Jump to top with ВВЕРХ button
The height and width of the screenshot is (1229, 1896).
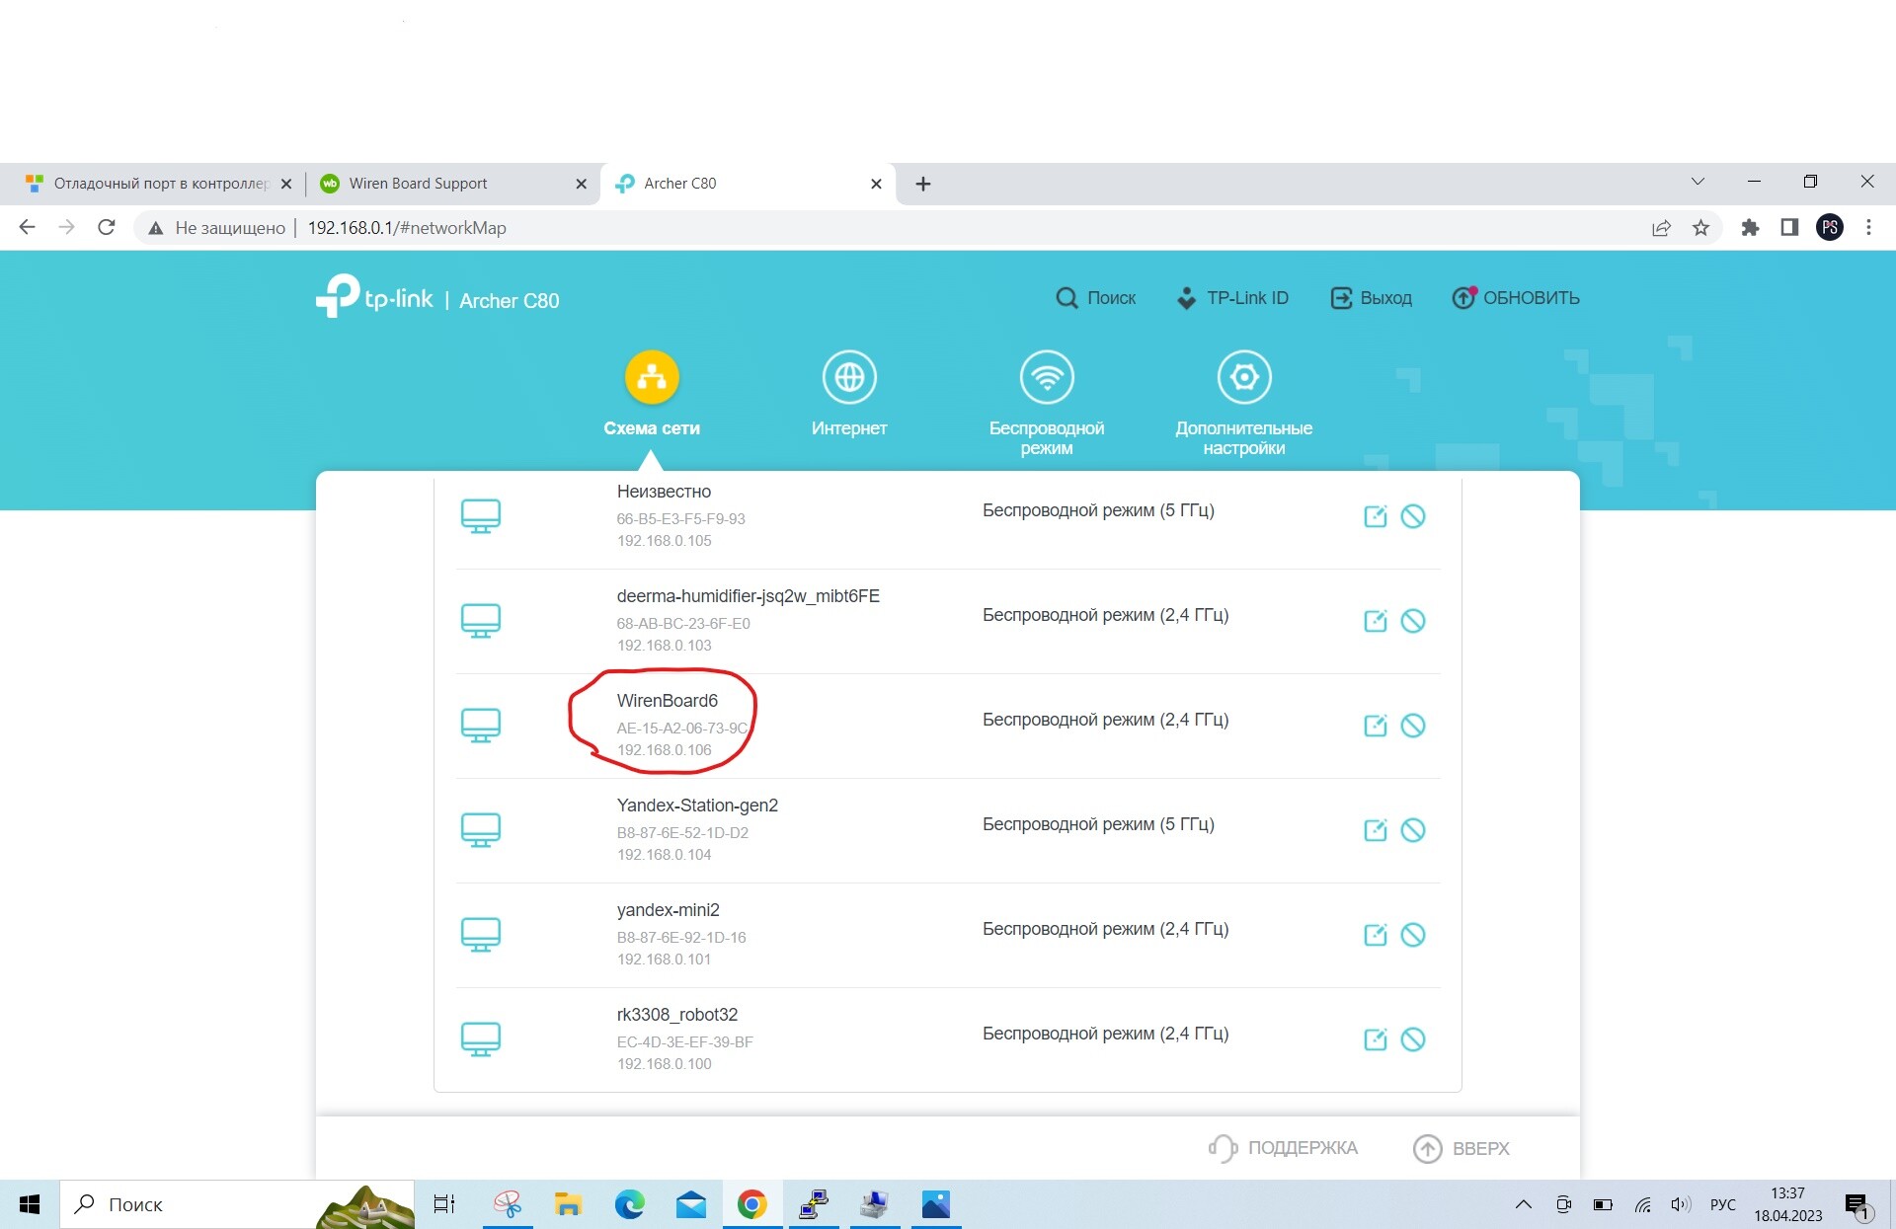click(x=1461, y=1148)
